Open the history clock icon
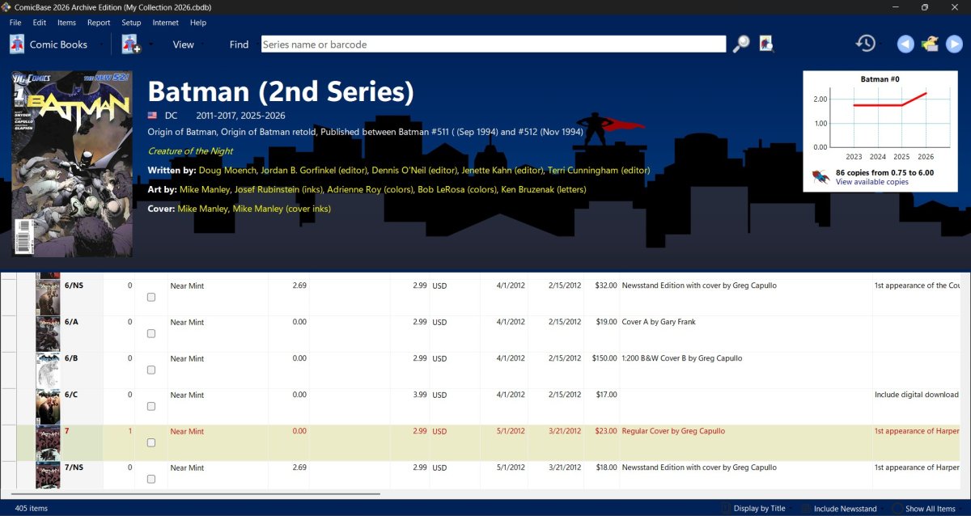The image size is (971, 516). (x=866, y=44)
